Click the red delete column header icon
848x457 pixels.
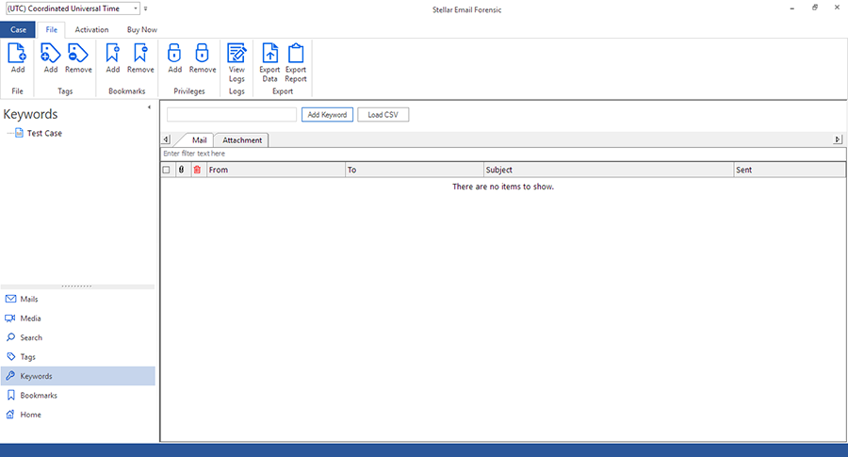pos(198,170)
